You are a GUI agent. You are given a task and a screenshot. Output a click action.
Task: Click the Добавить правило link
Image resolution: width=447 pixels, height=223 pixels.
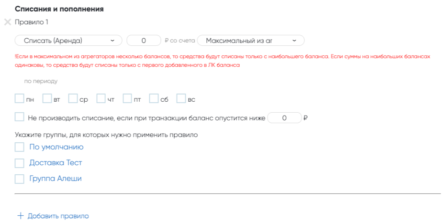pos(58,216)
